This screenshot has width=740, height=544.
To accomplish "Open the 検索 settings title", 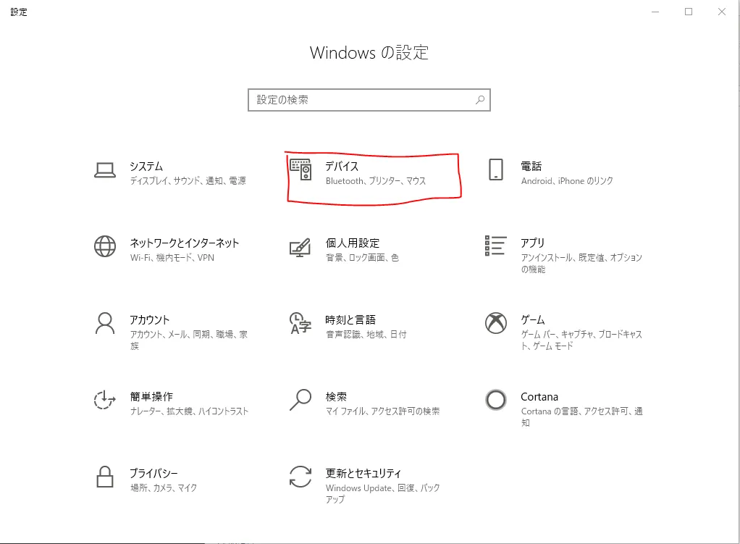I will (336, 397).
